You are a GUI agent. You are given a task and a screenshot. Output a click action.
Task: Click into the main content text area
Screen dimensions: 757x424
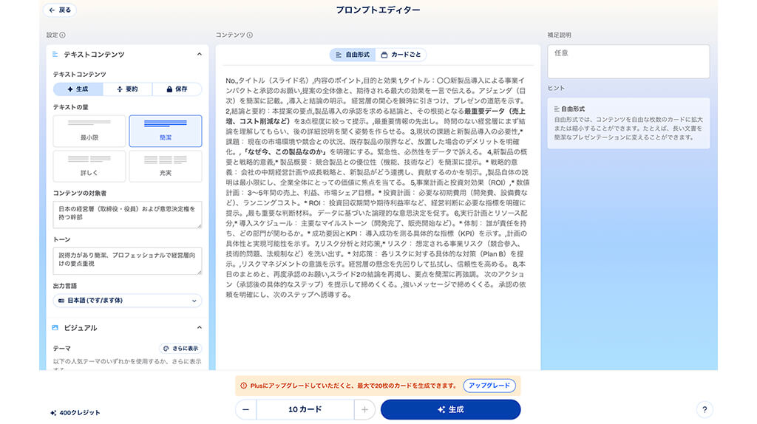[378, 188]
